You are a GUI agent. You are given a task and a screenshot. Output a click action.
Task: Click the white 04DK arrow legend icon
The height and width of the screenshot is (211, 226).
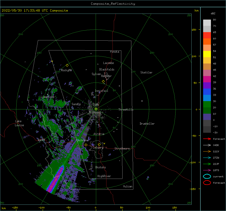point(207,145)
